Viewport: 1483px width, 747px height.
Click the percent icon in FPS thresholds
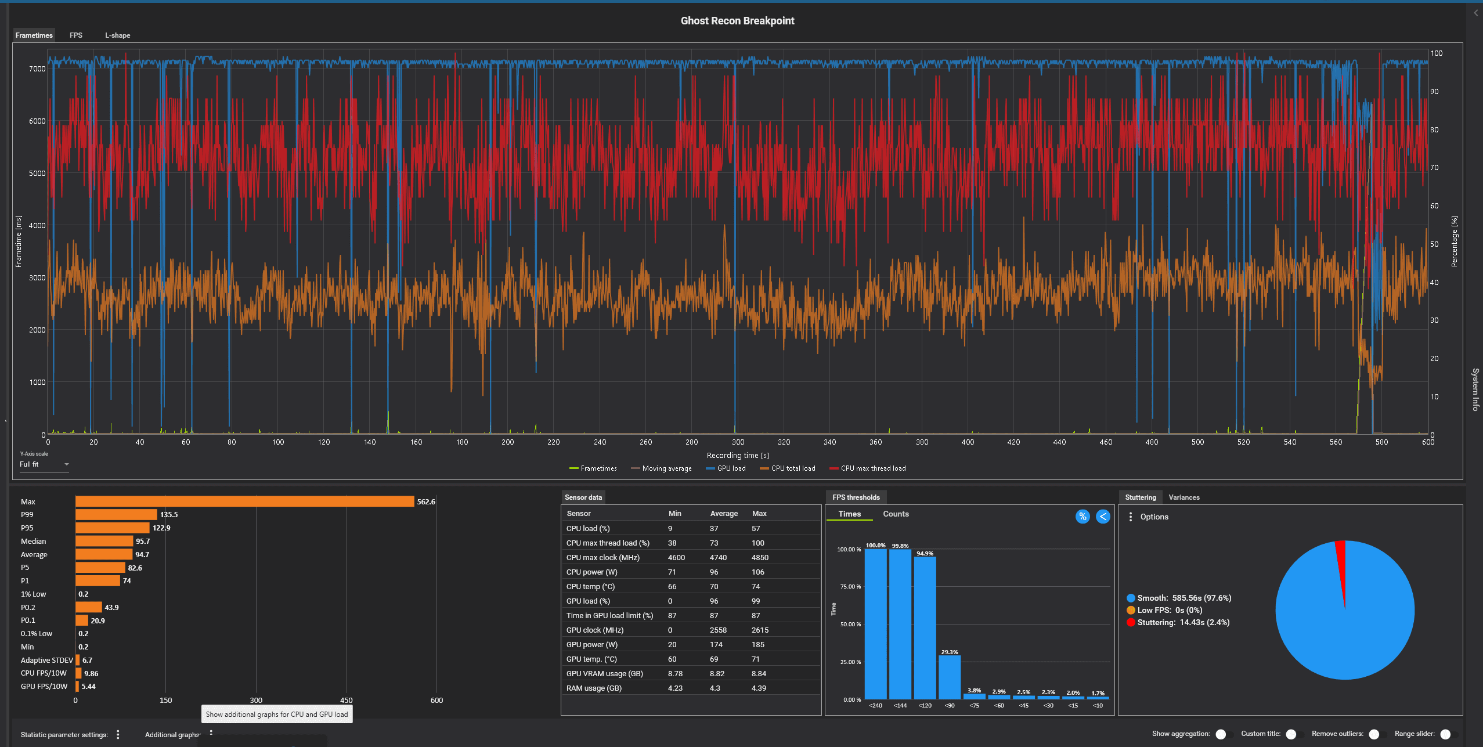pos(1083,517)
